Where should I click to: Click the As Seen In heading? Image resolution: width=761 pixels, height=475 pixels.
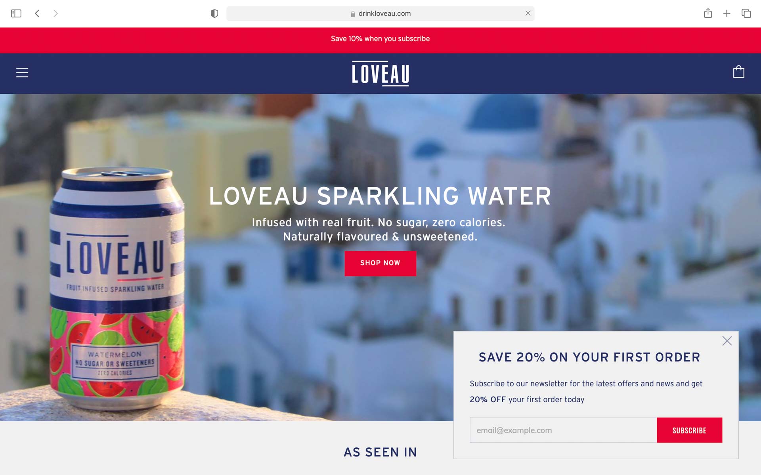(380, 452)
